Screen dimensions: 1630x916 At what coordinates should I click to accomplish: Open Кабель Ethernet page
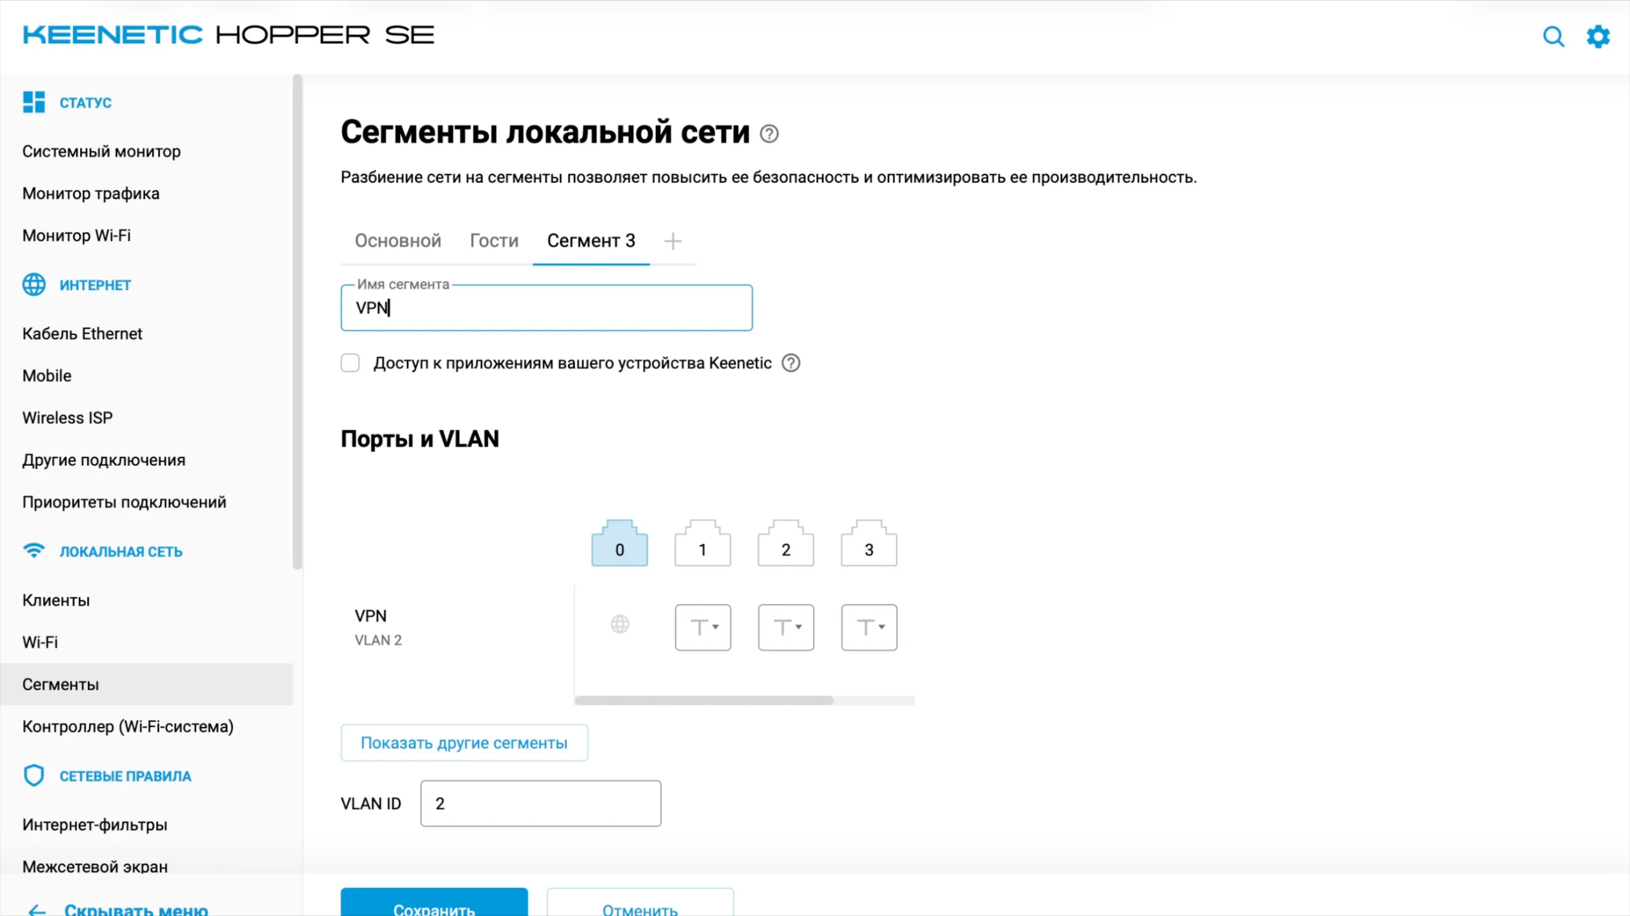pyautogui.click(x=82, y=333)
